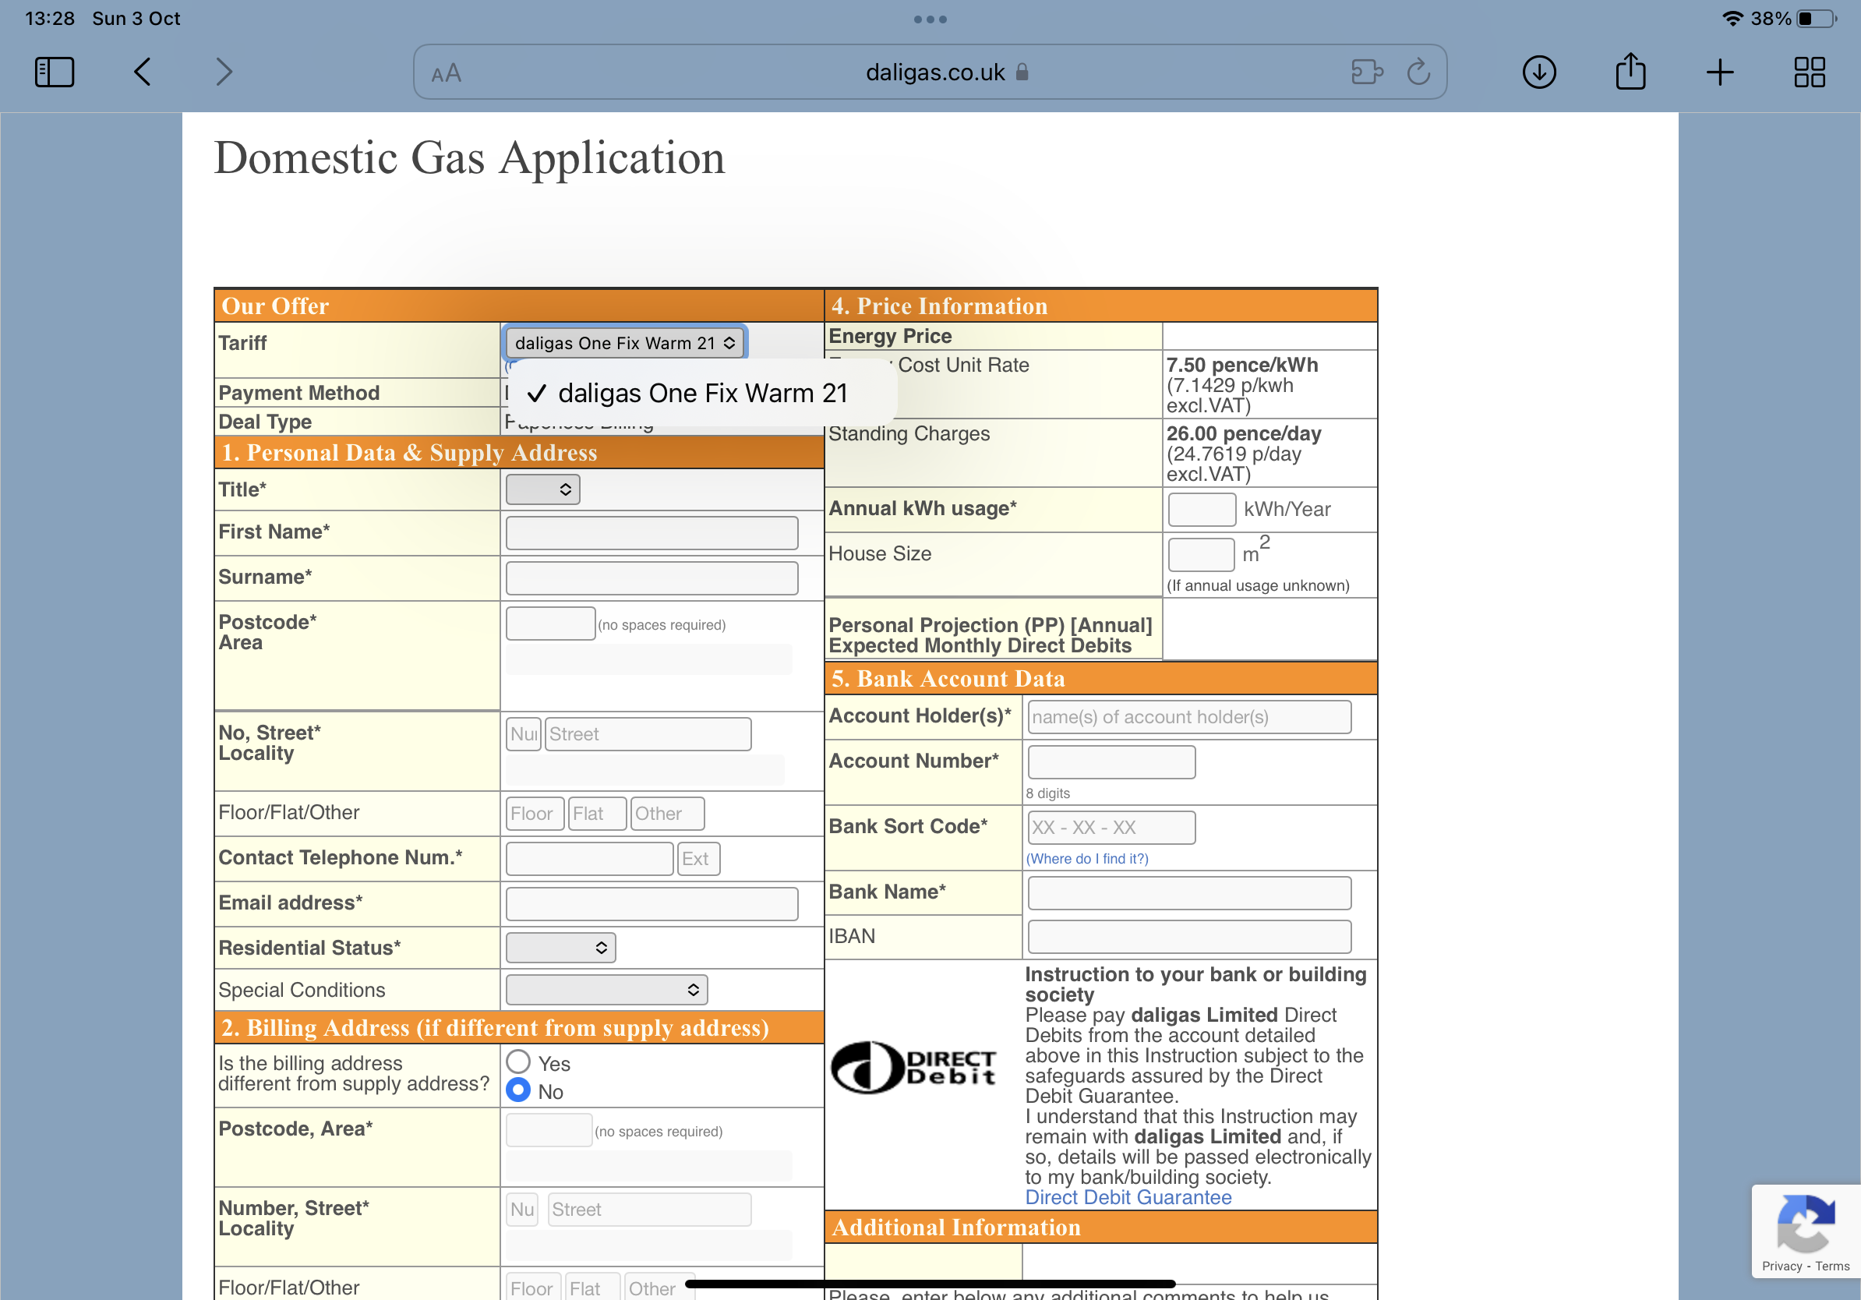
Task: Click the 'Domestic Gas Application' heading
Action: pyautogui.click(x=469, y=158)
